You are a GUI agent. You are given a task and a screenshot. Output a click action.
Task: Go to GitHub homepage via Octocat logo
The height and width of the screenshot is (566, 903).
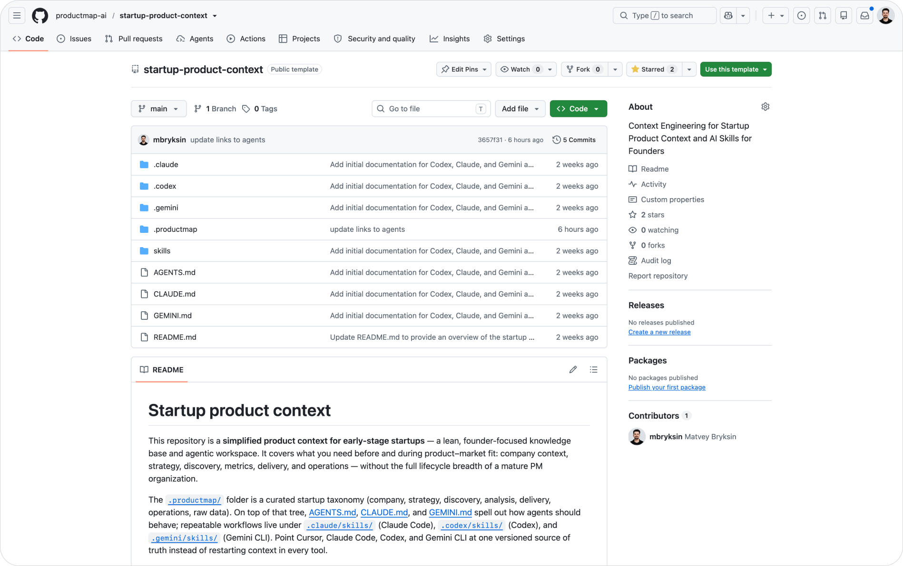[x=40, y=16]
